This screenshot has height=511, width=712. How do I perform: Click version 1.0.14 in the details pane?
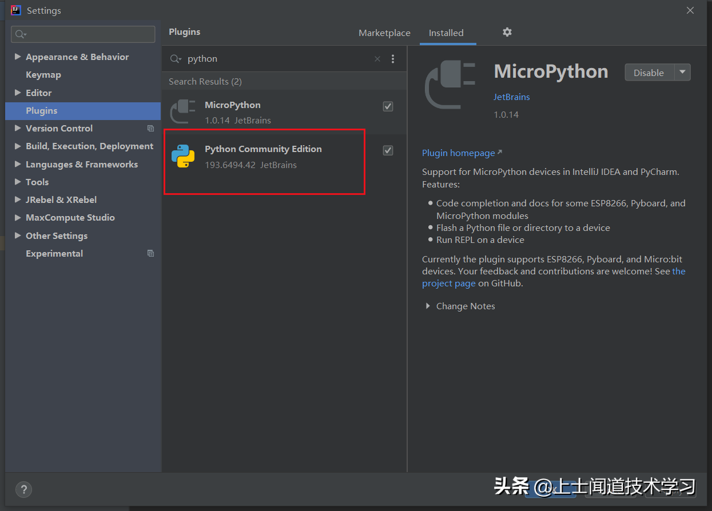point(506,114)
